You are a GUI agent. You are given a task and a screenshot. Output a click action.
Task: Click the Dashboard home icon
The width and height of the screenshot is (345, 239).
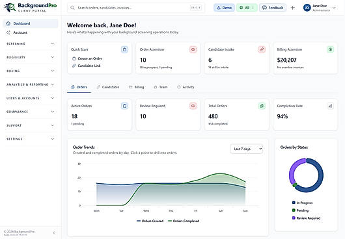pos(8,23)
